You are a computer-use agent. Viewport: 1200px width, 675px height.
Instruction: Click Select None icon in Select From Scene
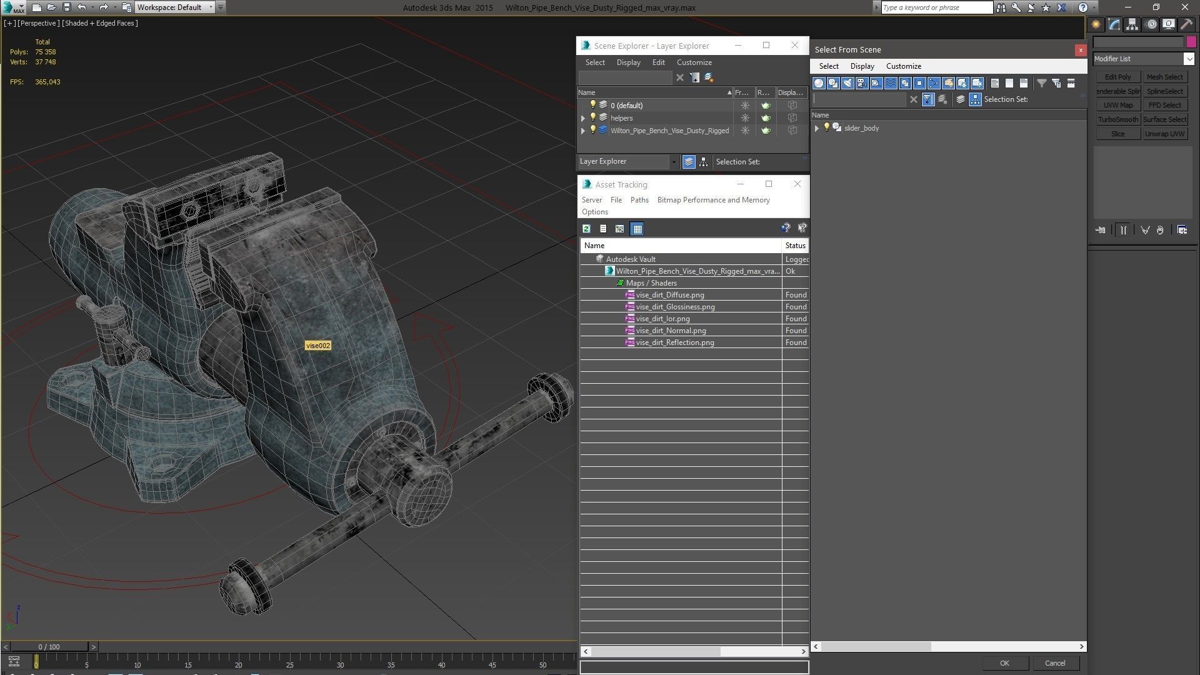[x=1009, y=83]
